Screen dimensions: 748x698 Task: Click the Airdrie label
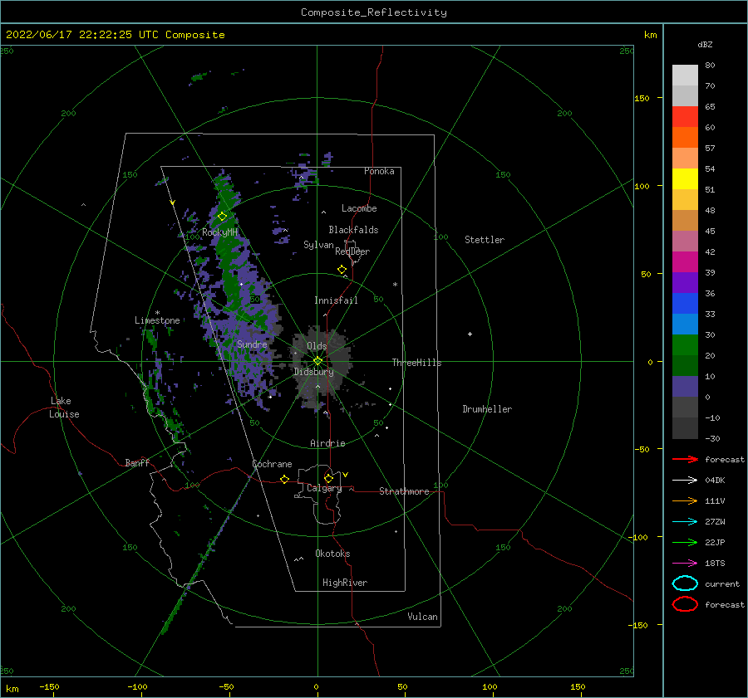(x=327, y=443)
